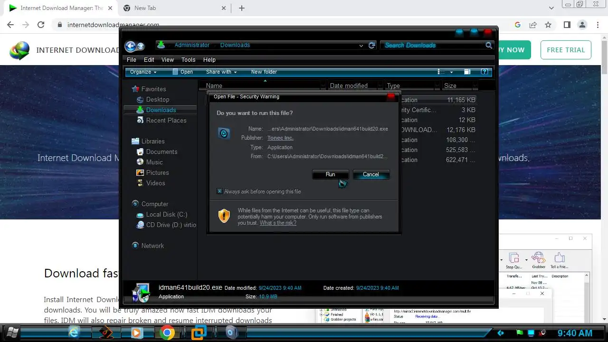Expand the Share with dropdown
This screenshot has width=608, height=342.
pyautogui.click(x=221, y=72)
